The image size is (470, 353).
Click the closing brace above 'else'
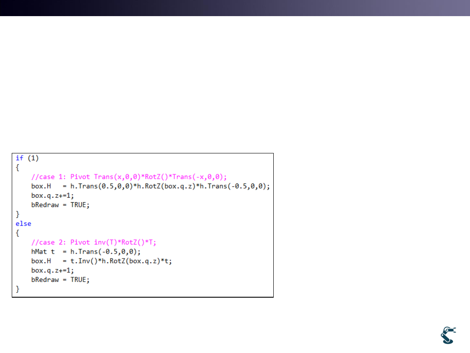(x=18, y=214)
